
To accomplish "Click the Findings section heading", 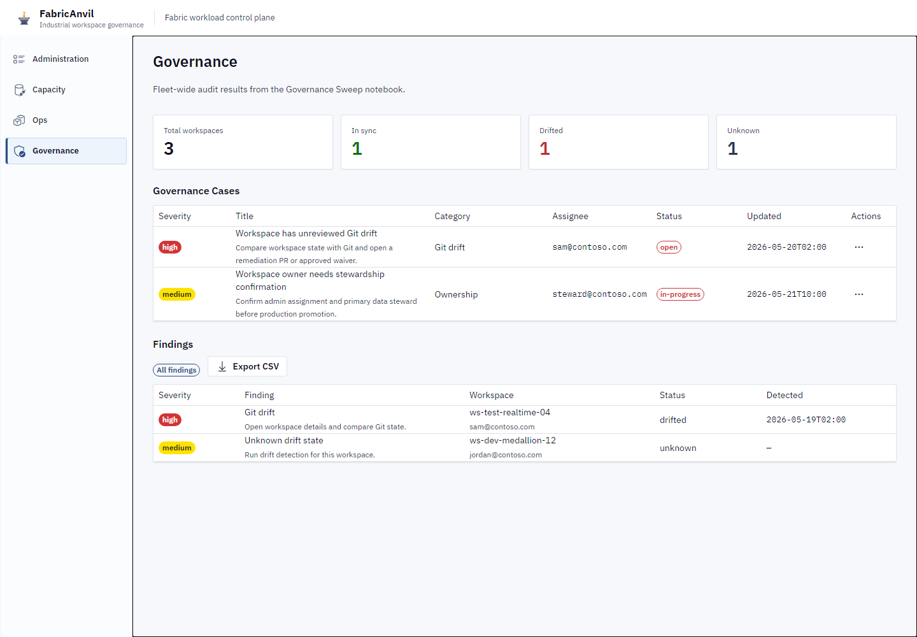I will 173,345.
